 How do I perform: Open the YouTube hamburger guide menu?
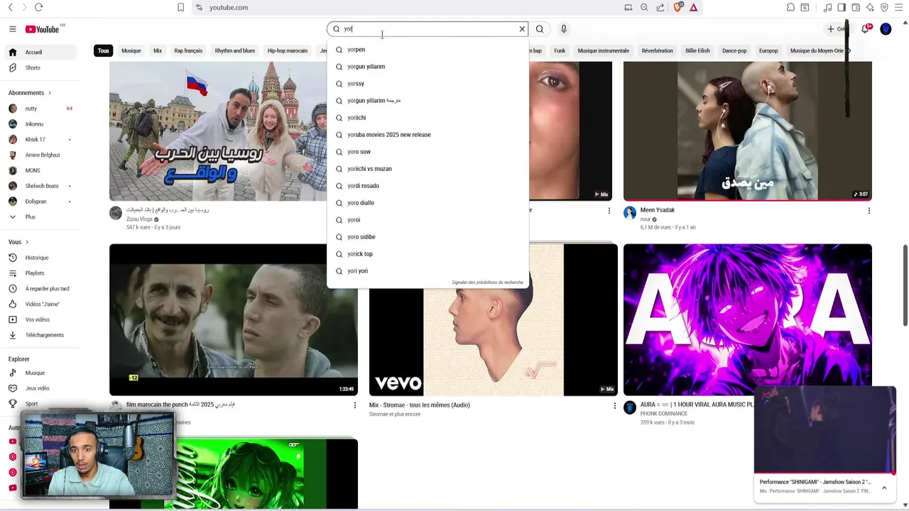(x=13, y=29)
